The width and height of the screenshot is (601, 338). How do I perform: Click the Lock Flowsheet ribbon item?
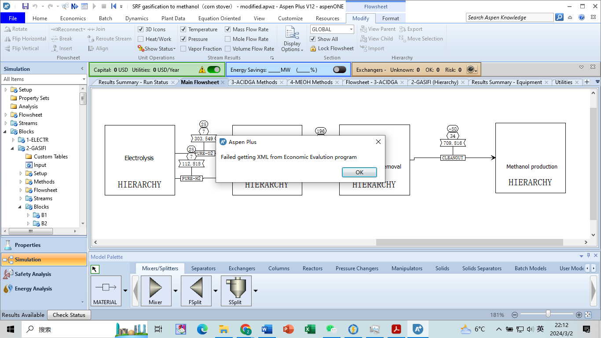pyautogui.click(x=332, y=48)
